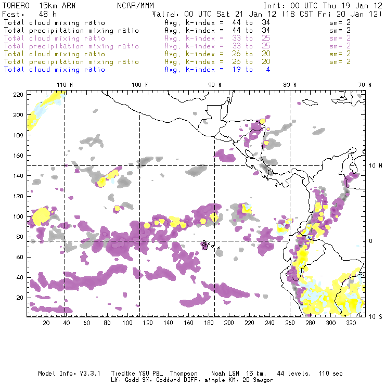Select "110 sec" footer text
The height and width of the screenshot is (385, 385).
pos(331,374)
